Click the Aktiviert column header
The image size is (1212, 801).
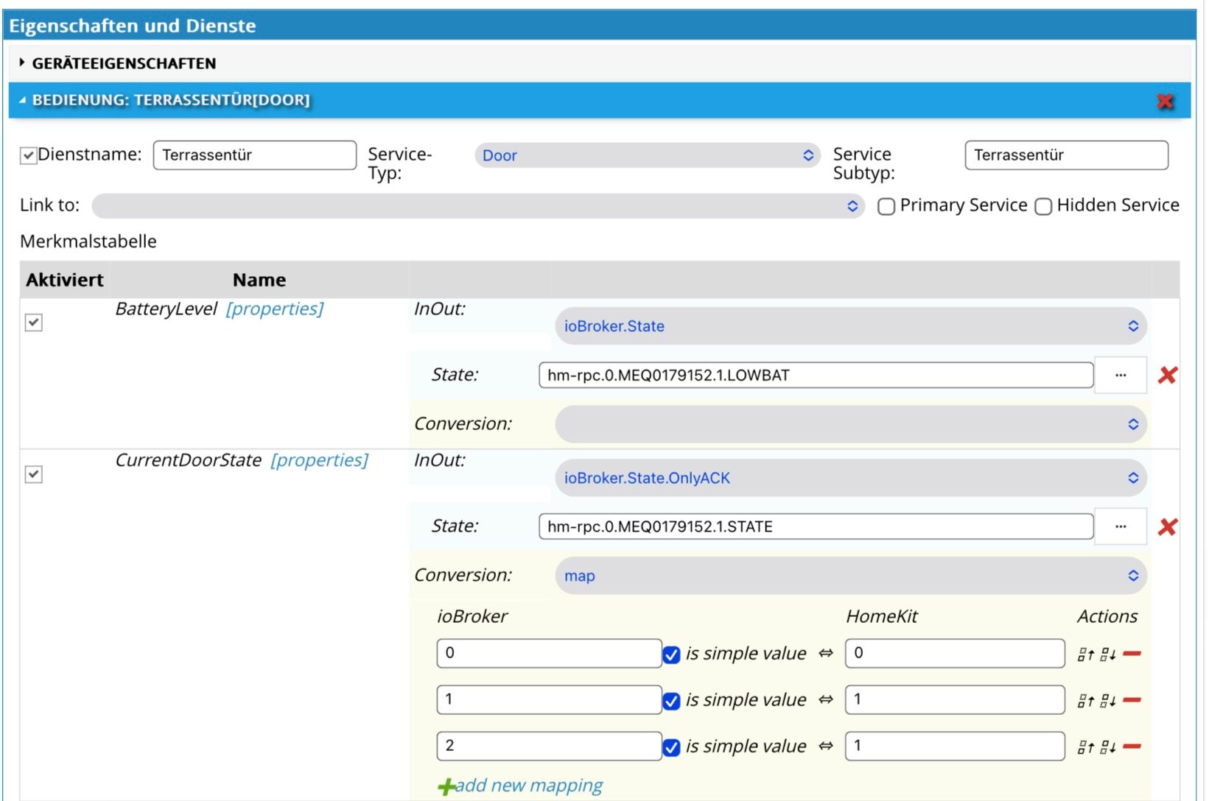pos(65,280)
